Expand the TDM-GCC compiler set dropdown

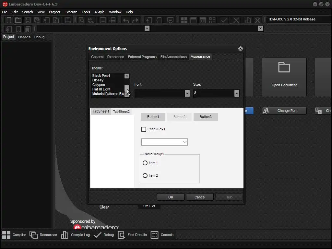299,19
